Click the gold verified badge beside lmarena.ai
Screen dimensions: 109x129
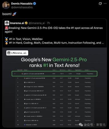(26, 23)
